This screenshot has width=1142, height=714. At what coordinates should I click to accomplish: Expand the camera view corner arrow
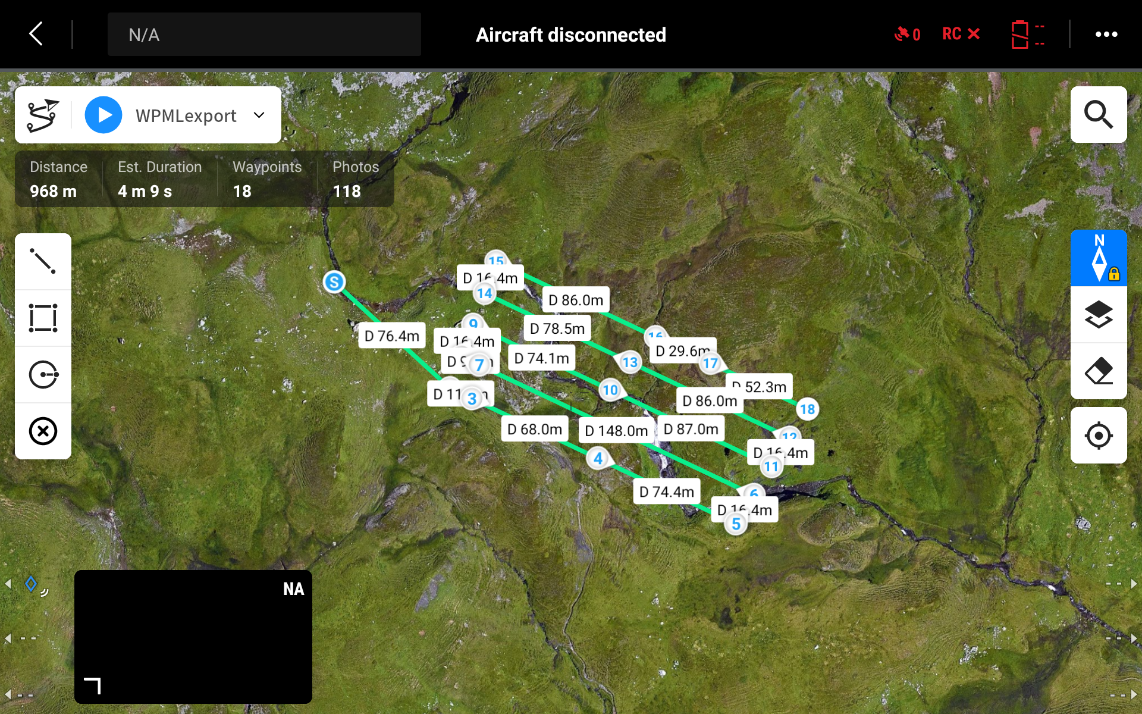[x=93, y=685]
